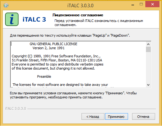Screen dimensions: 162x126
Task: Click the installer icon in title bar
Action: (x=6, y=5)
